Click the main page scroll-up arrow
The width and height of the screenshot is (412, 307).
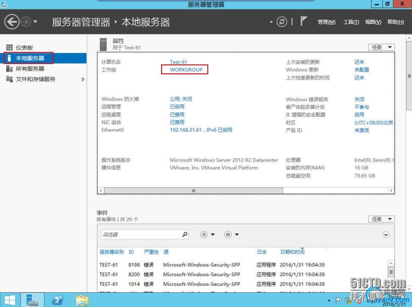(409, 38)
